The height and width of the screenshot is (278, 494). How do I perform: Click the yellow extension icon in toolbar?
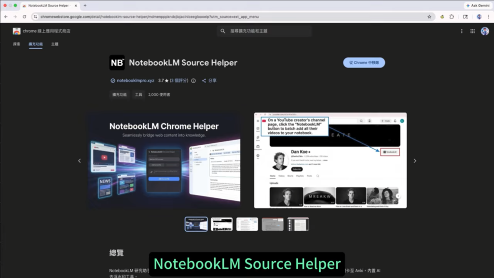(x=442, y=17)
